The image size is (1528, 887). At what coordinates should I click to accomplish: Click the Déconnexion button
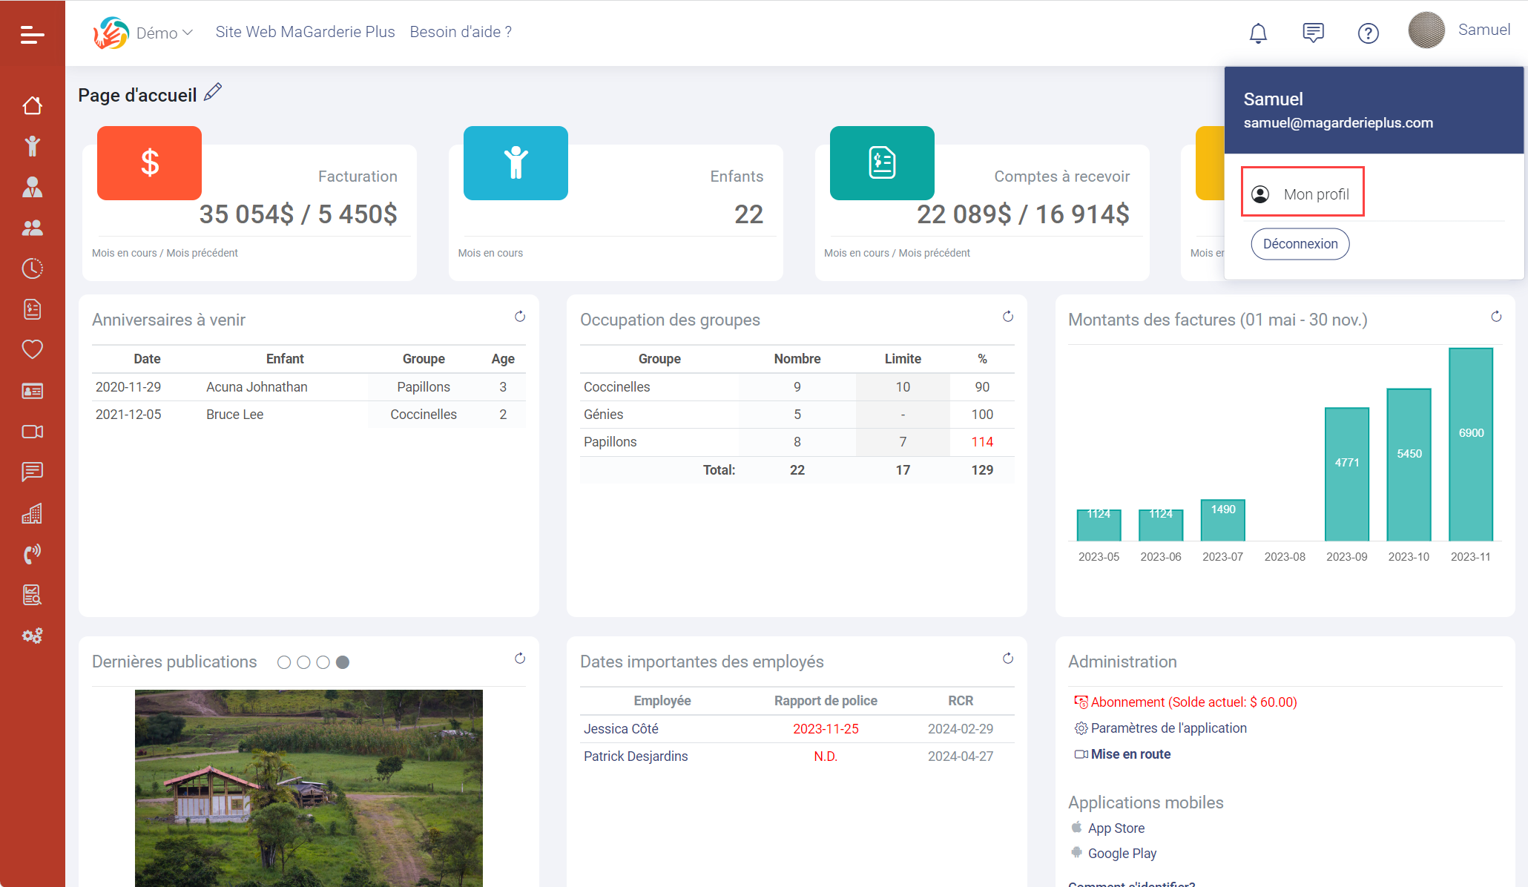point(1300,243)
